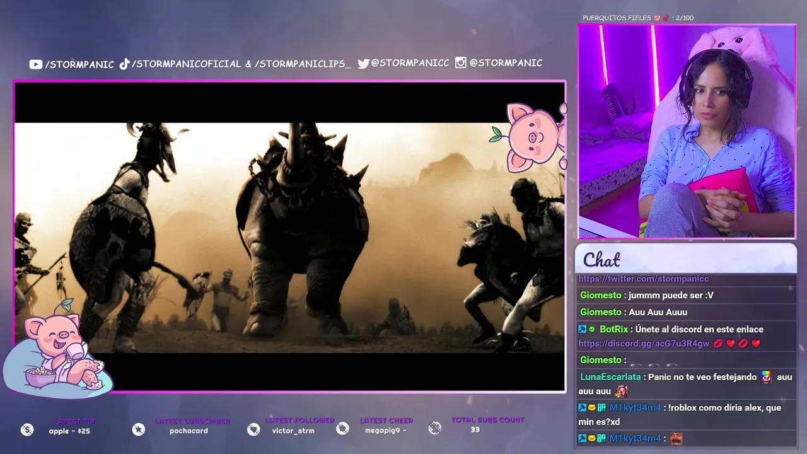Click the total subs count value '33'

click(x=475, y=430)
